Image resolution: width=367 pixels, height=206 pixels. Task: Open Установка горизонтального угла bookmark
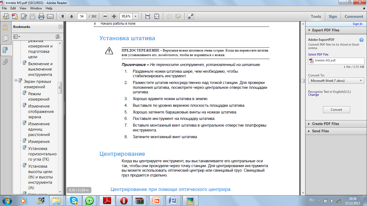click(42, 154)
